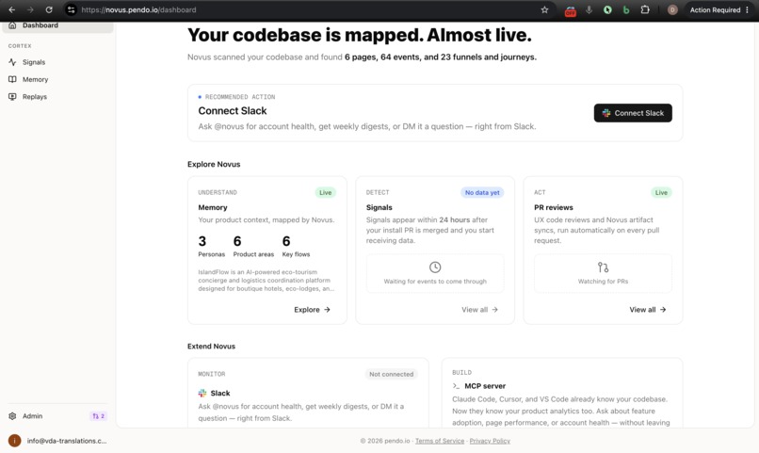The width and height of the screenshot is (759, 453).
Task: Open the Privacy Policy link
Action: pyautogui.click(x=490, y=441)
